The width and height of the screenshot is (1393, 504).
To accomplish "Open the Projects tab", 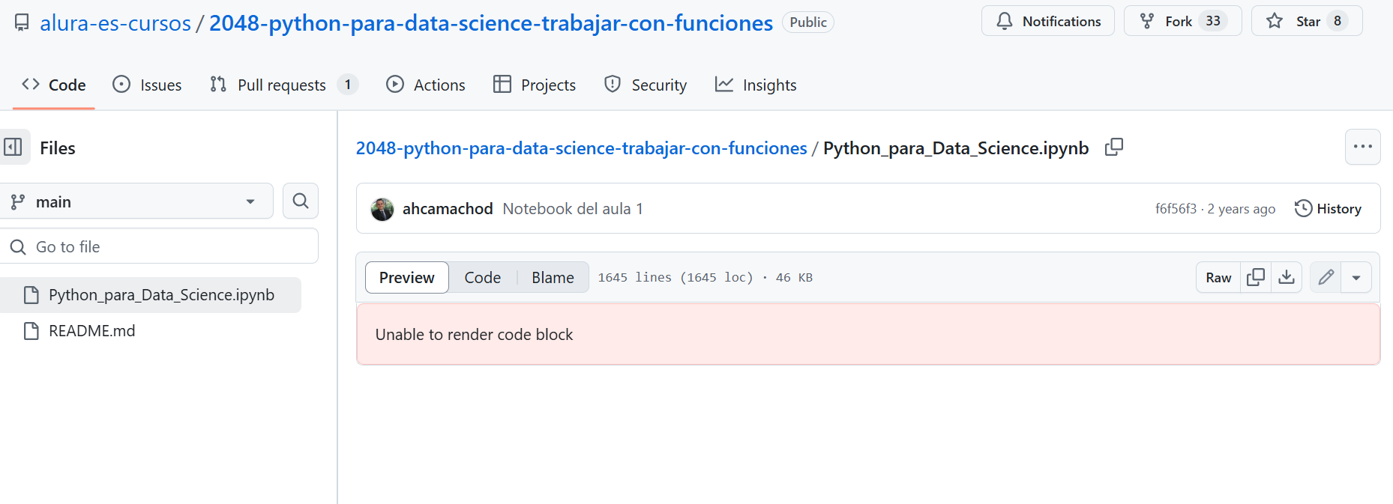I will pyautogui.click(x=535, y=85).
